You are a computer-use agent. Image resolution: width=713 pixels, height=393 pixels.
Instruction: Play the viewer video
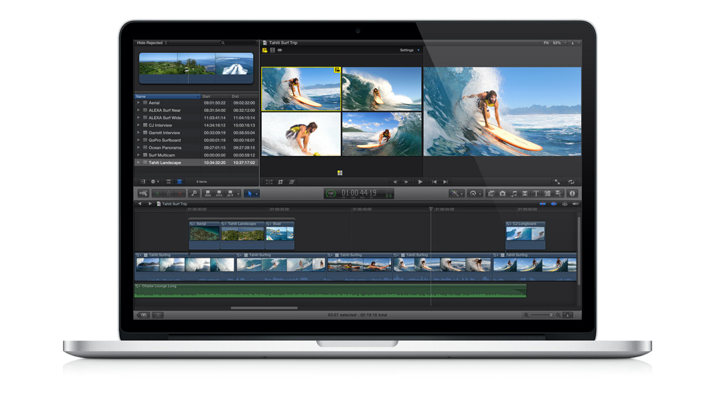click(x=420, y=182)
